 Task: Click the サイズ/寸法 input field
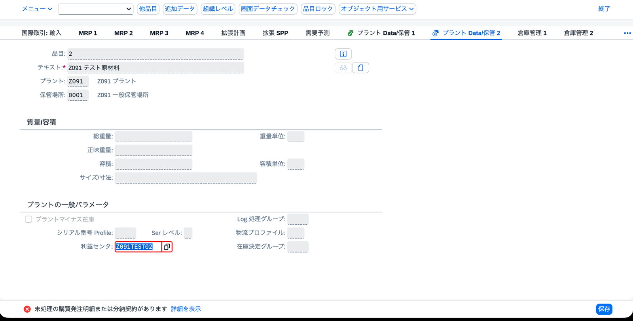[186, 178]
